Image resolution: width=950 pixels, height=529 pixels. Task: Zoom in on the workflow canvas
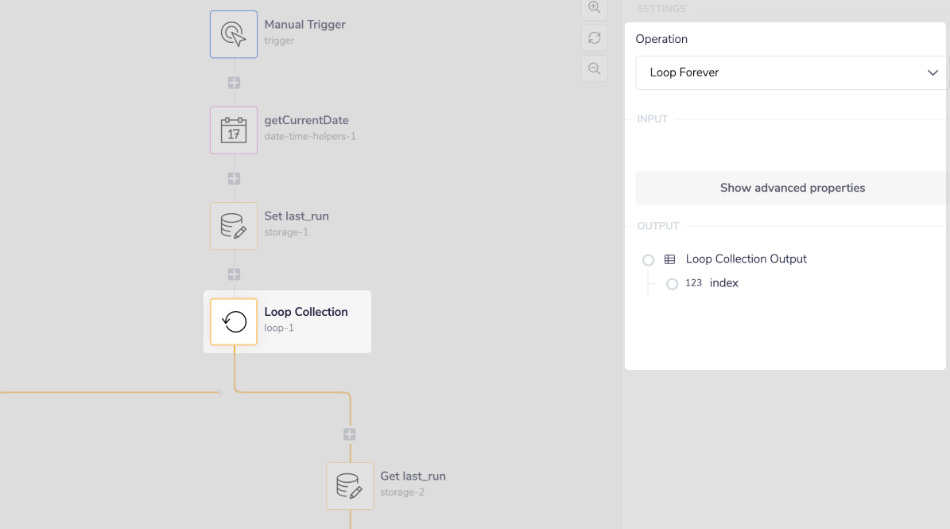coord(594,7)
